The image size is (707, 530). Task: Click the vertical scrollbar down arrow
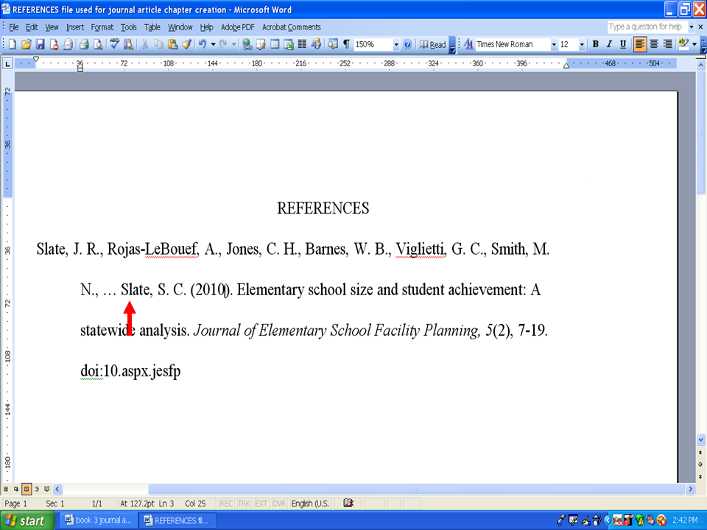tap(700, 439)
